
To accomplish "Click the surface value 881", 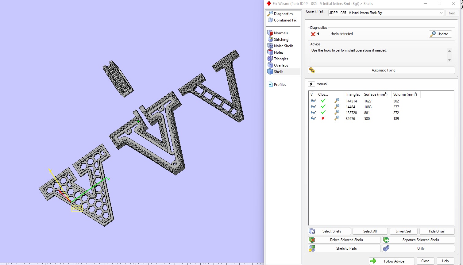I will point(367,113).
